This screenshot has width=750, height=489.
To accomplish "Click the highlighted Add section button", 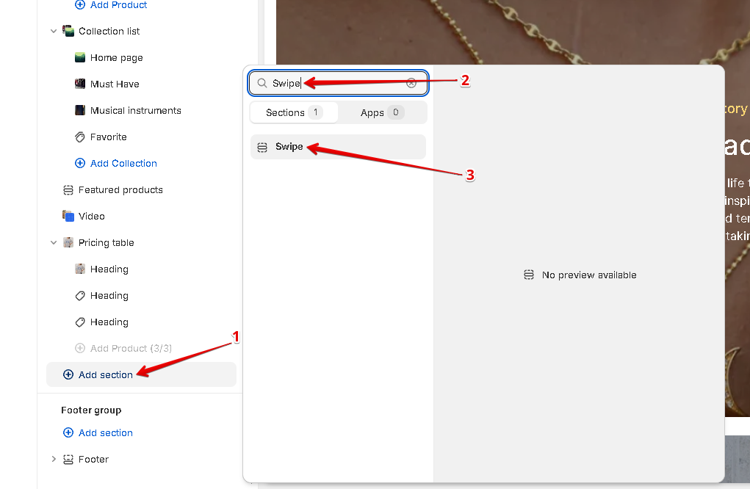I will tap(141, 374).
